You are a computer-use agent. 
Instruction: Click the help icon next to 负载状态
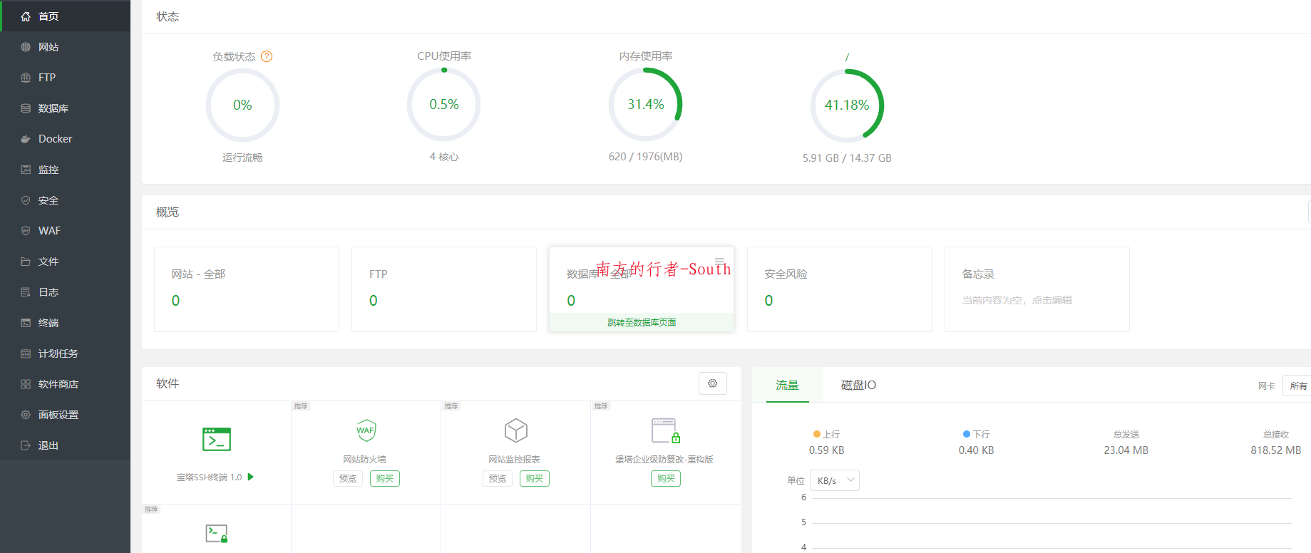pos(267,56)
